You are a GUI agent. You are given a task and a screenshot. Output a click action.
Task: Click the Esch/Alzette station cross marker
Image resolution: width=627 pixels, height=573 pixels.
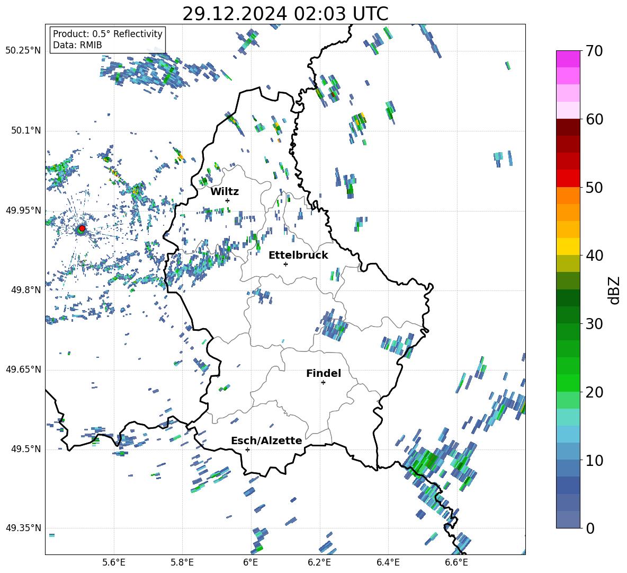coord(247,449)
